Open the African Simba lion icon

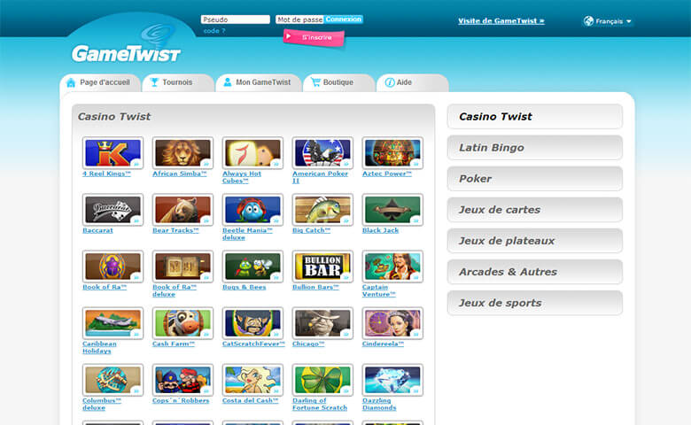(x=182, y=153)
